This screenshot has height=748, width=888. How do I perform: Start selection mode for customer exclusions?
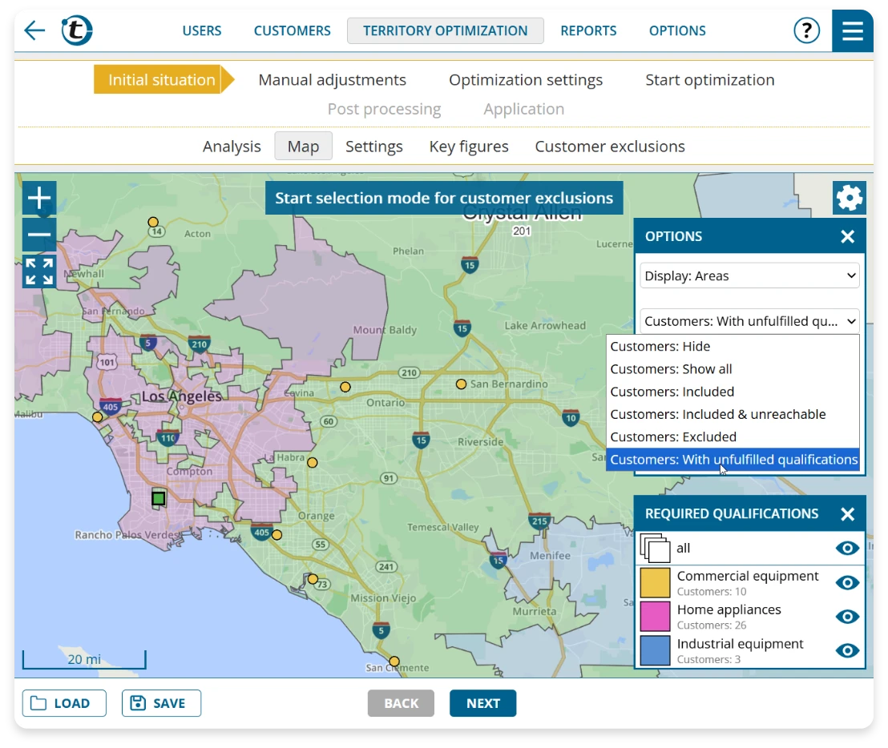(444, 198)
